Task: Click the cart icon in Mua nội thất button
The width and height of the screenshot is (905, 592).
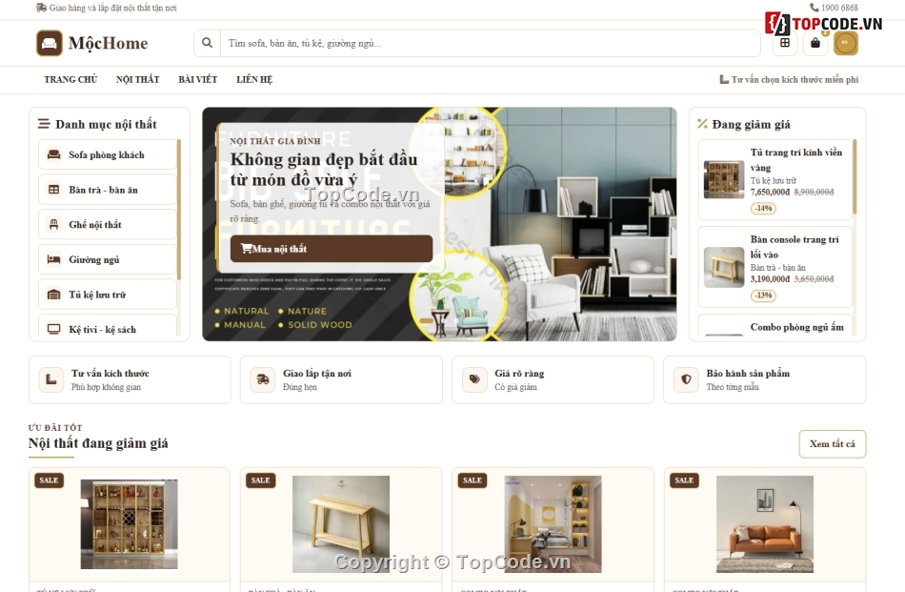Action: pos(247,249)
